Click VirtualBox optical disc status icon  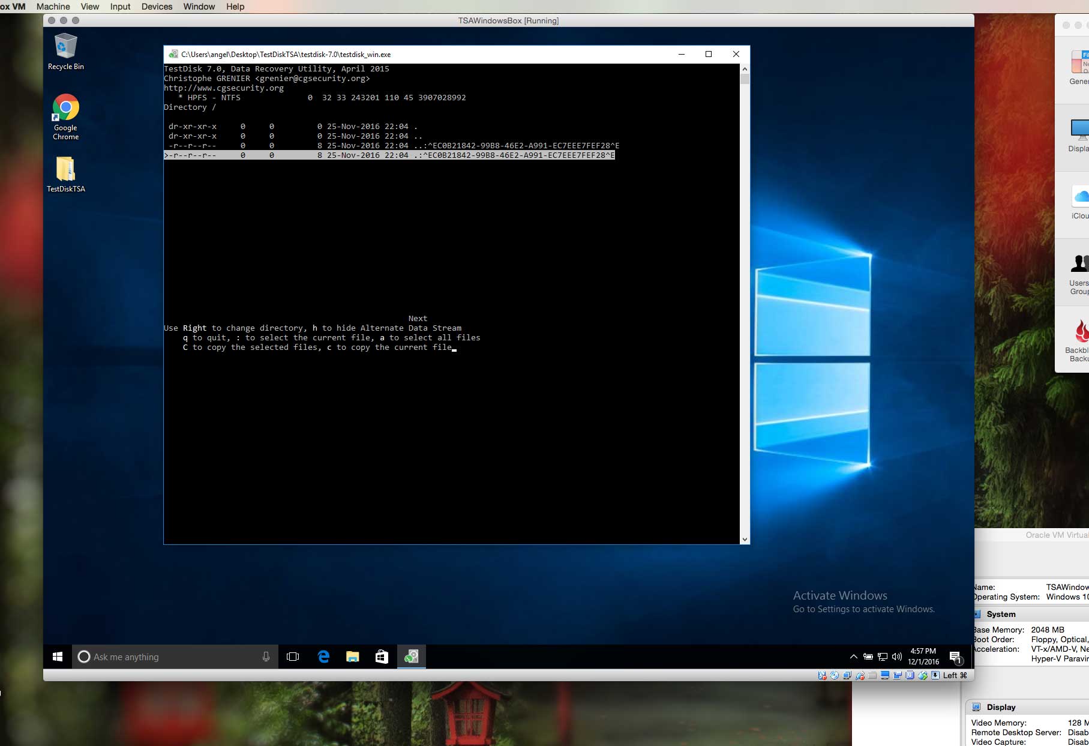click(x=835, y=675)
